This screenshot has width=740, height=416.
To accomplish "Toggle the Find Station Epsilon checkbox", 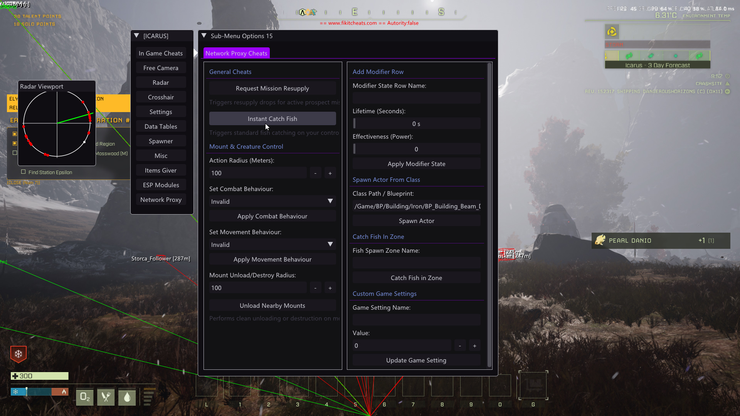I will pos(24,172).
